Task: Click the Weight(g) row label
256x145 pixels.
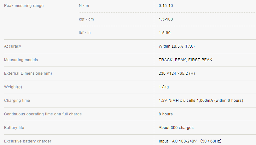Action: click(13, 87)
